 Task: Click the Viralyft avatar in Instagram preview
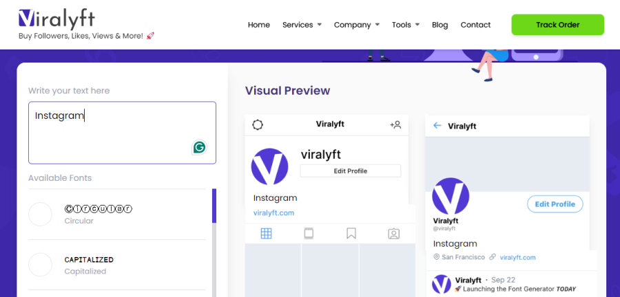269,166
